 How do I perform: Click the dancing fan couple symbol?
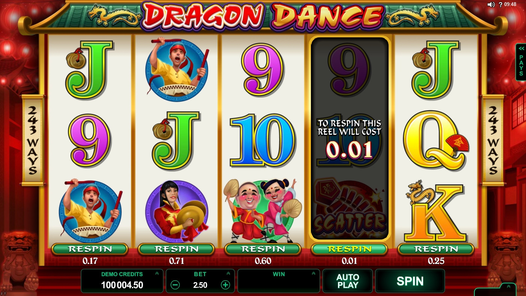263,211
